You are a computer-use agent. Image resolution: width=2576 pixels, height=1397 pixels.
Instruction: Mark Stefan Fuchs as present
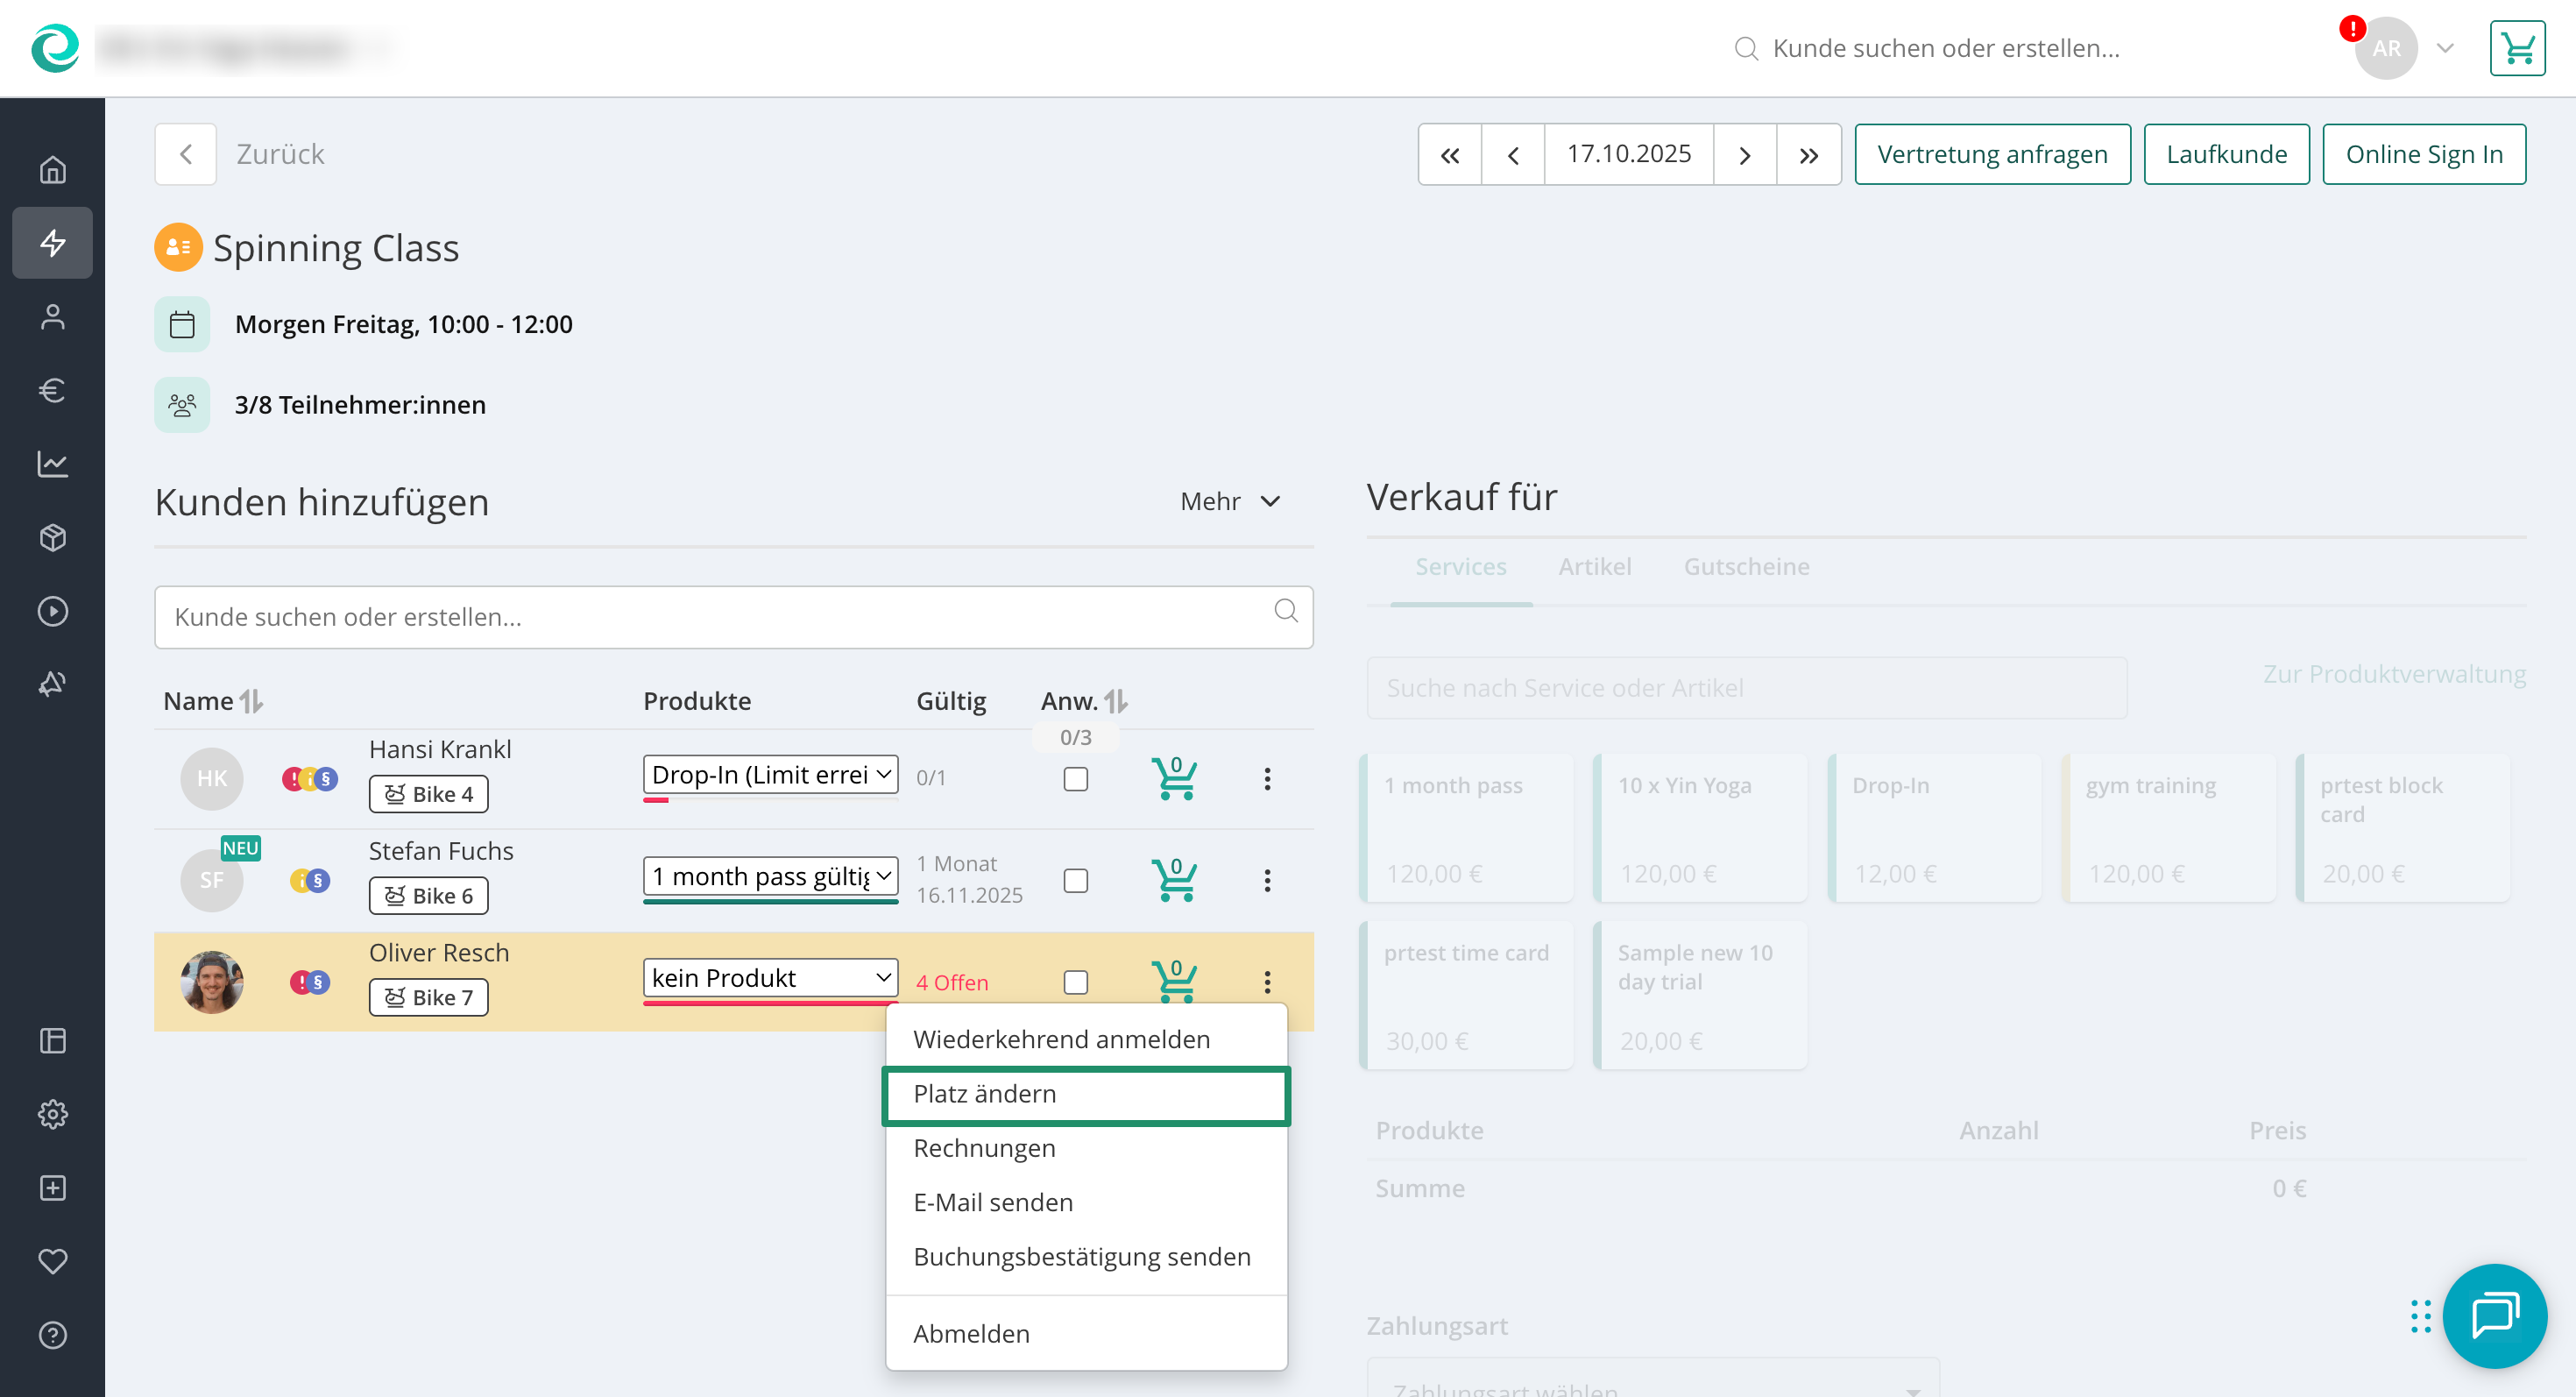point(1075,880)
